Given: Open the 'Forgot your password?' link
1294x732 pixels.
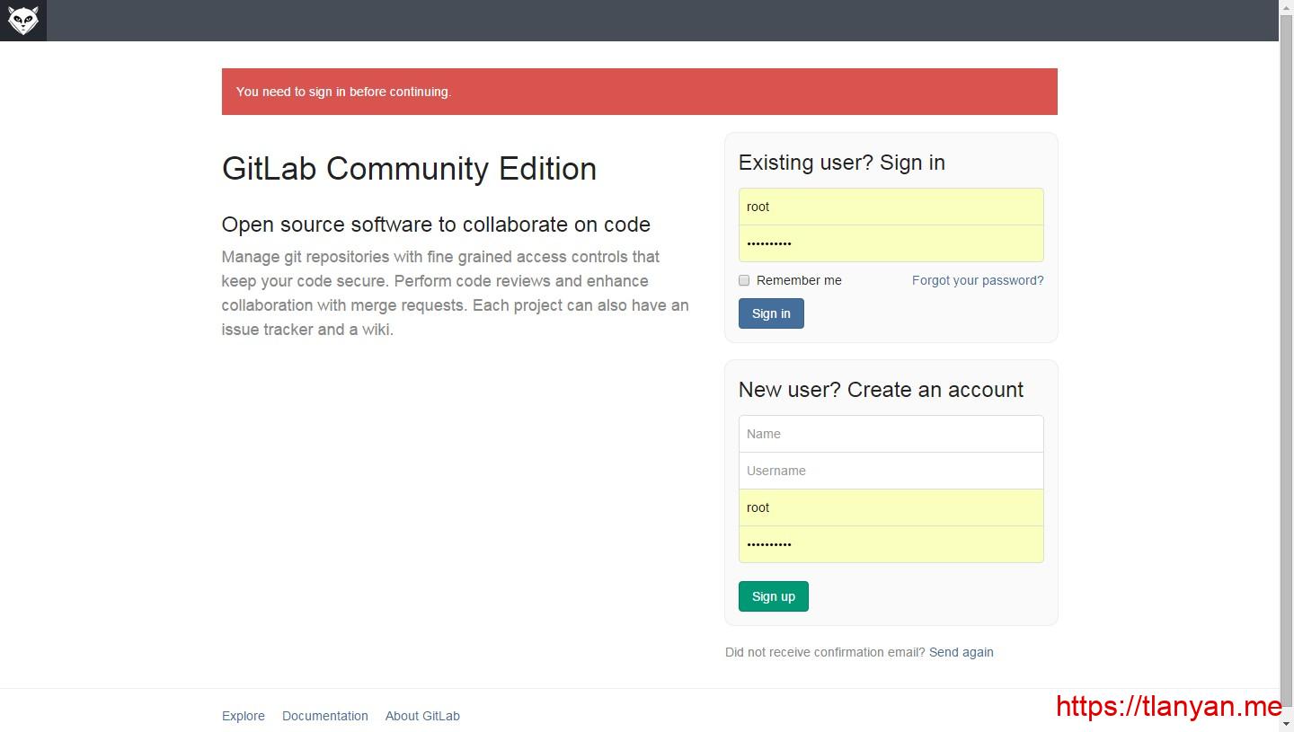Looking at the screenshot, I should 977,280.
